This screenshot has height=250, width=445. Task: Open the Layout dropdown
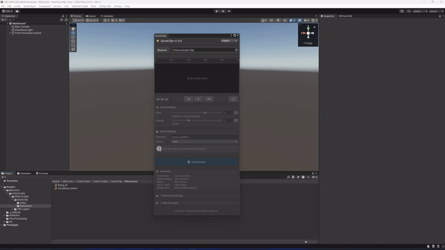tap(436, 11)
